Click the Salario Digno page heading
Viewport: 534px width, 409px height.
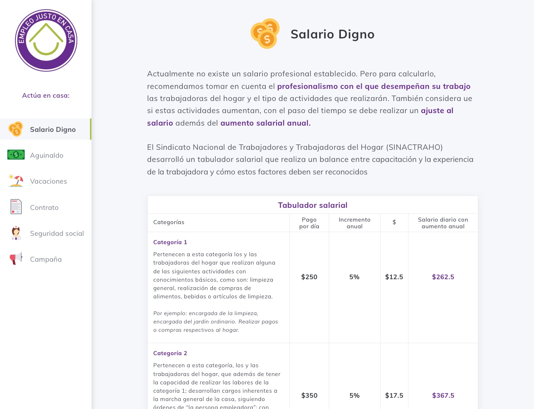click(332, 34)
